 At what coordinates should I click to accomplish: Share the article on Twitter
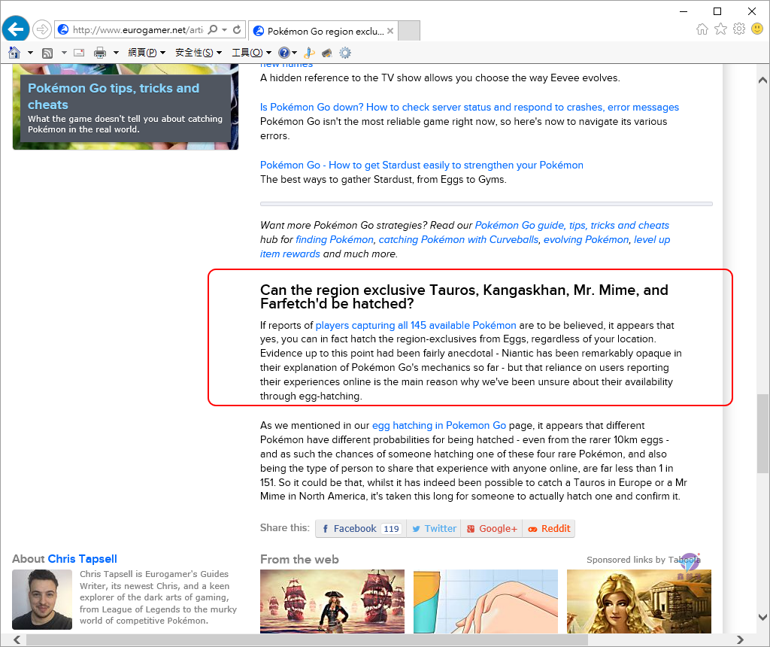tap(434, 529)
